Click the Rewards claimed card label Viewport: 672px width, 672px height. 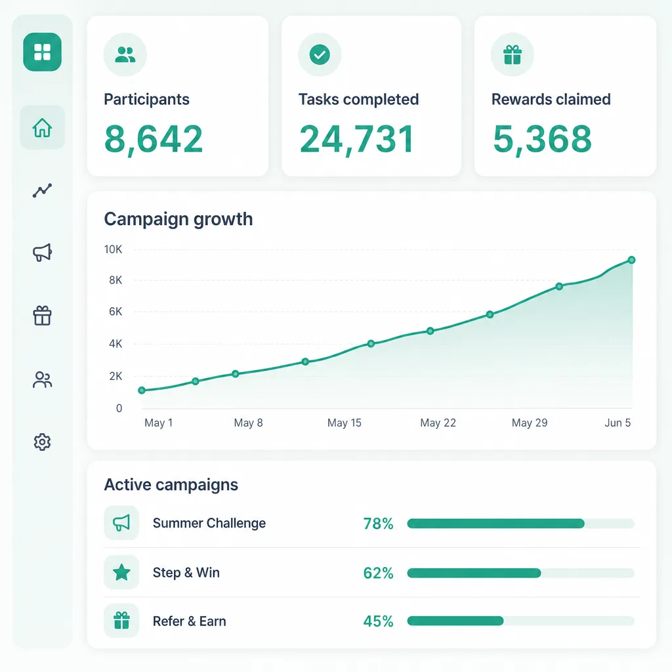551,100
